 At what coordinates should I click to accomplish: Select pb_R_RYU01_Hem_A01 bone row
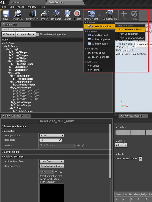pyautogui.click(x=26, y=91)
